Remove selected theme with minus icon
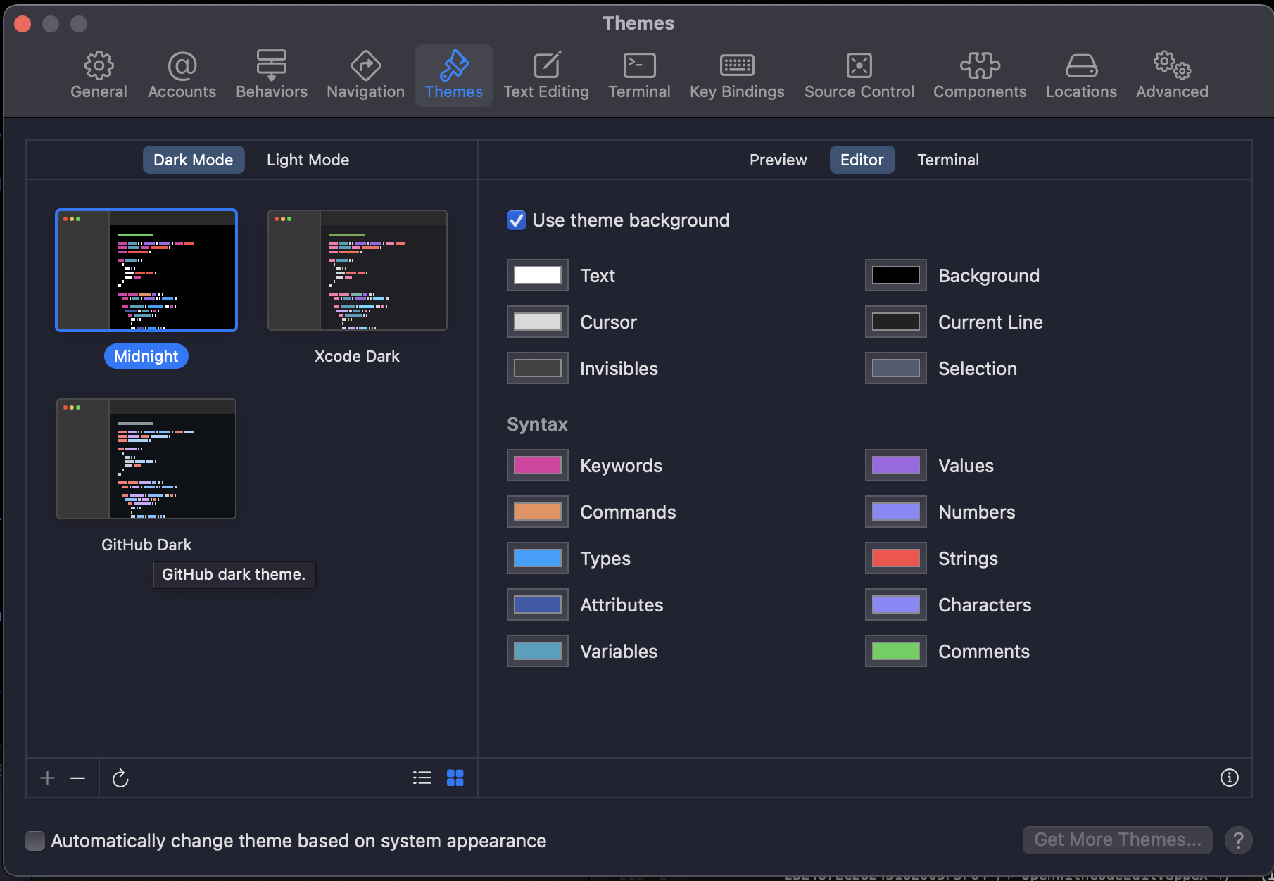The height and width of the screenshot is (881, 1274). tap(78, 778)
